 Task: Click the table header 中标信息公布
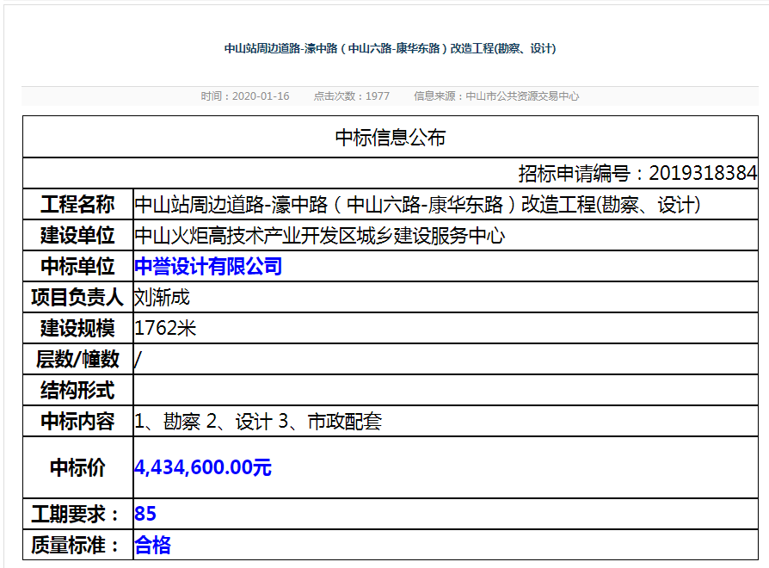(x=391, y=138)
